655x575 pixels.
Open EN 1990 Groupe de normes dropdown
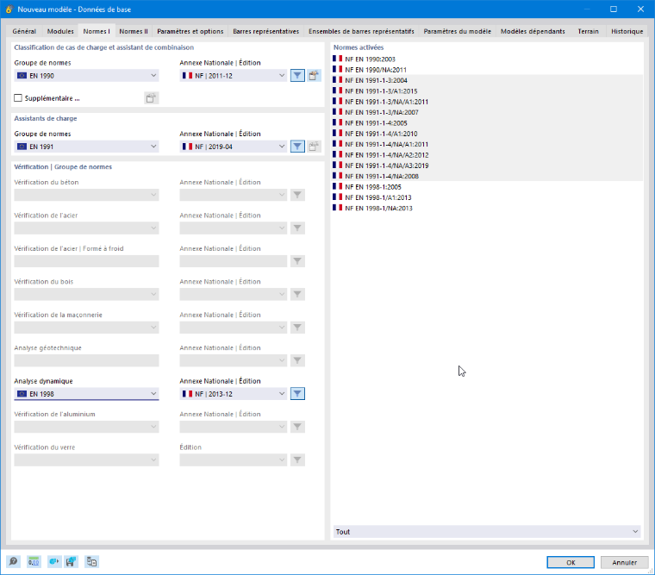click(86, 76)
